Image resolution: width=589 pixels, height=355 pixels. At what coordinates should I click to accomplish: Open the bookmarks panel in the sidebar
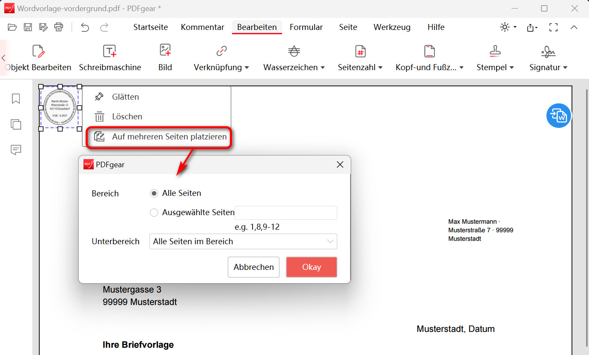[16, 99]
